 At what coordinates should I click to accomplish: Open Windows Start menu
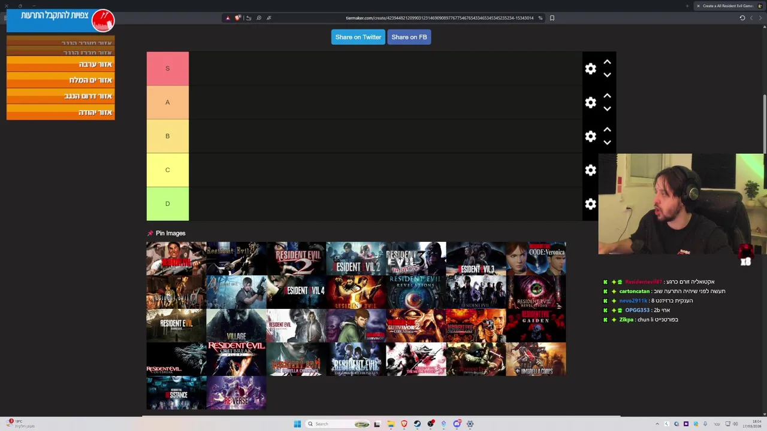[x=297, y=424]
